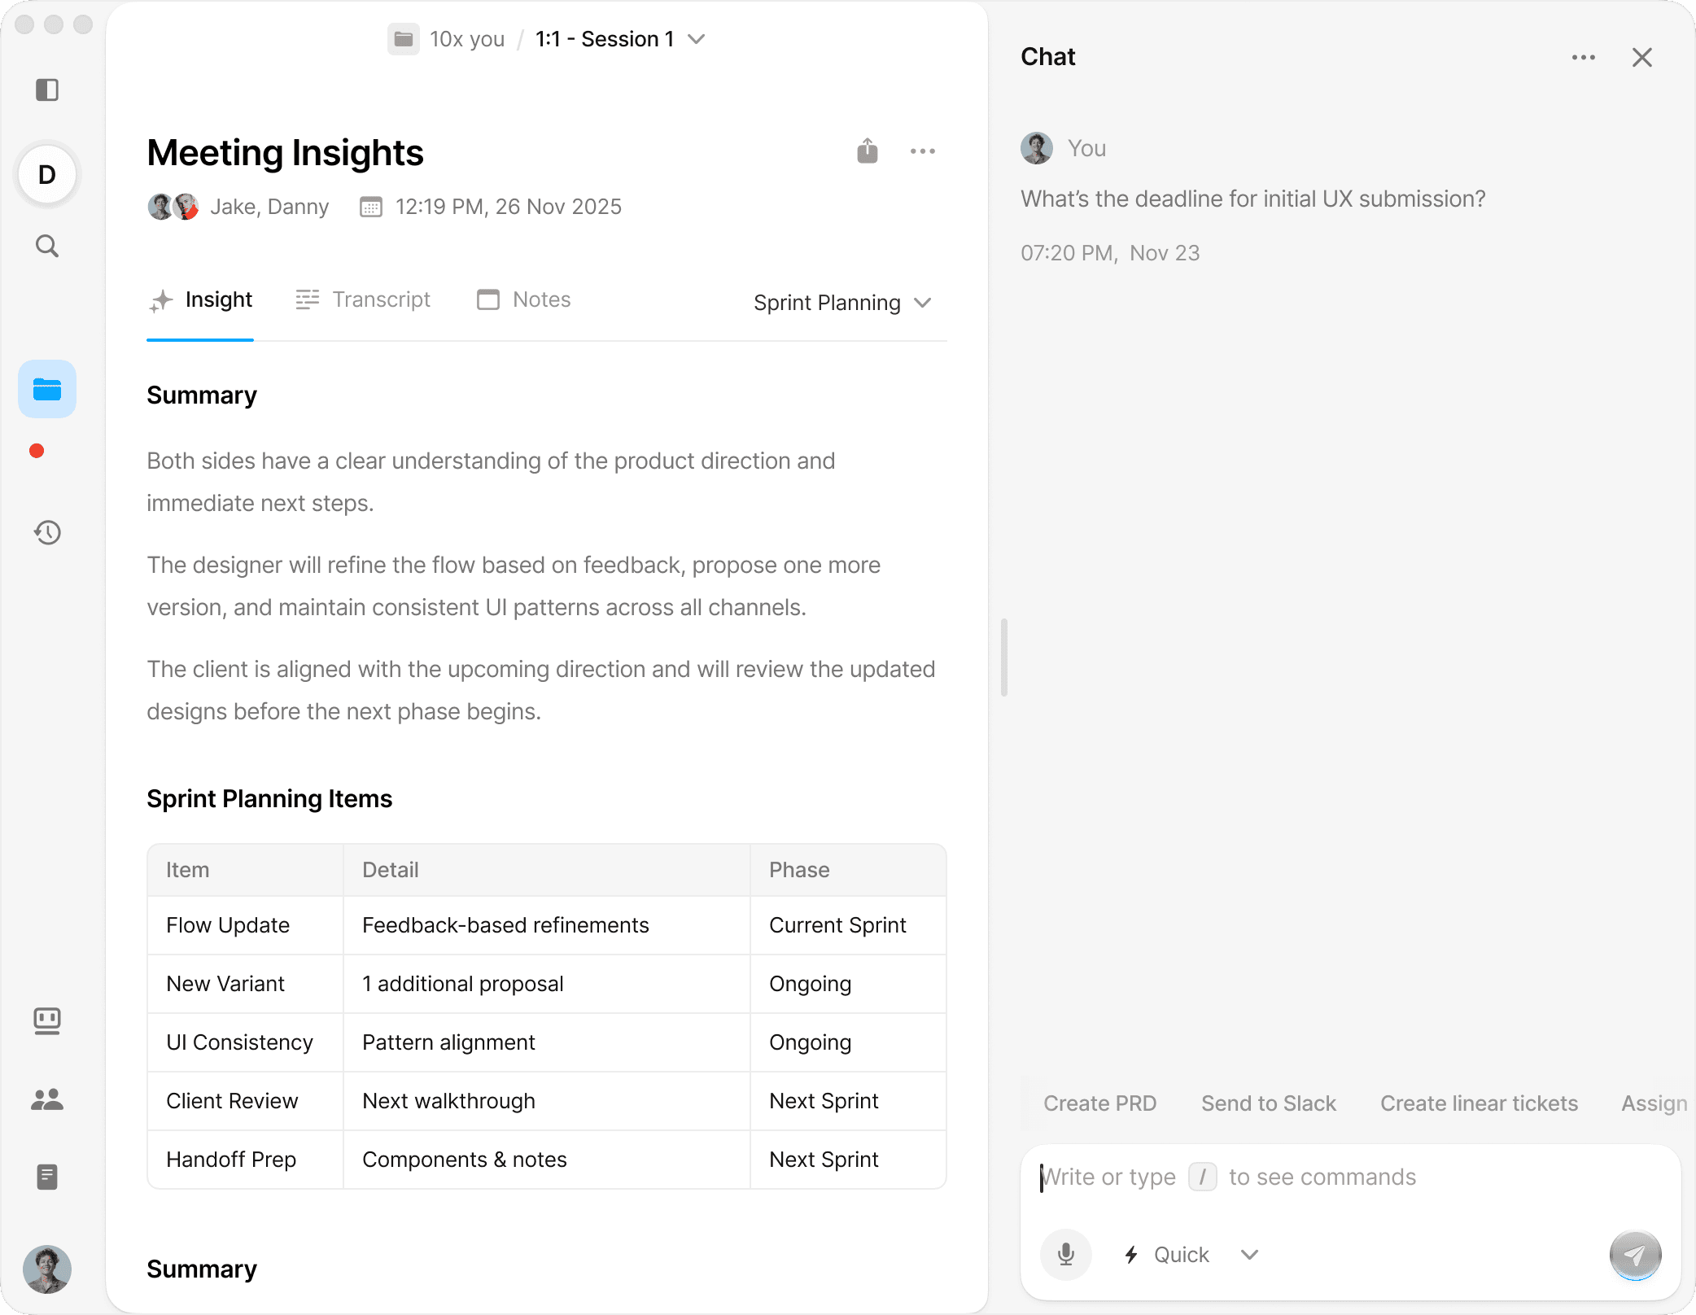The width and height of the screenshot is (1696, 1315).
Task: Expand the 1:1 - Session 1 chevron
Action: coord(696,39)
